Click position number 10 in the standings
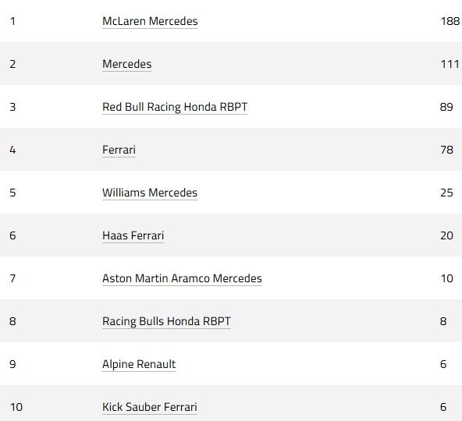Image resolution: width=462 pixels, height=421 pixels. (x=16, y=407)
